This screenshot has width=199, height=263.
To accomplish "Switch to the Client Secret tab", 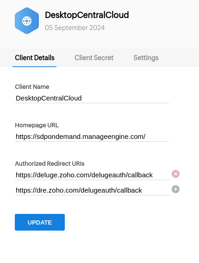I will (x=94, y=58).
